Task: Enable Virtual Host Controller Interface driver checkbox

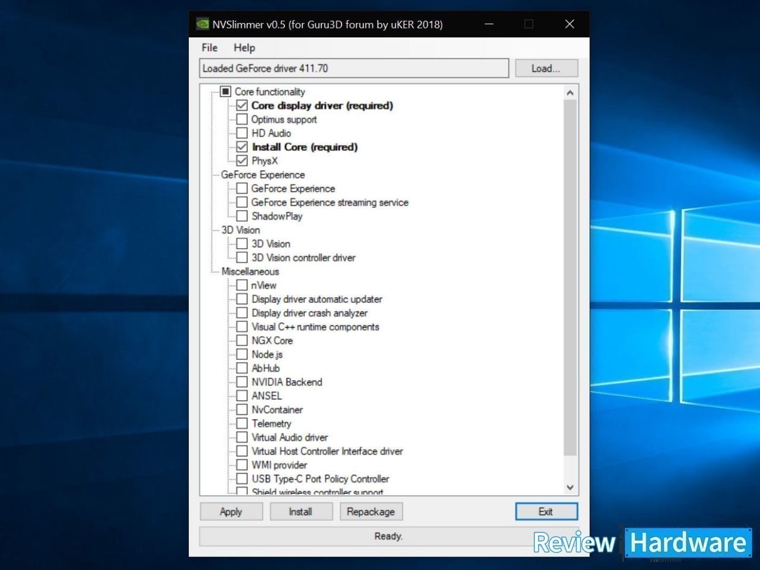Action: tap(242, 451)
